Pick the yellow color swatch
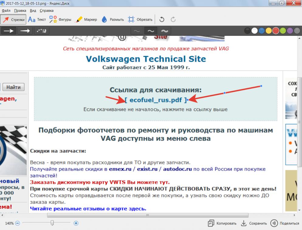Viewport: 302px width, 230px height. point(269,31)
